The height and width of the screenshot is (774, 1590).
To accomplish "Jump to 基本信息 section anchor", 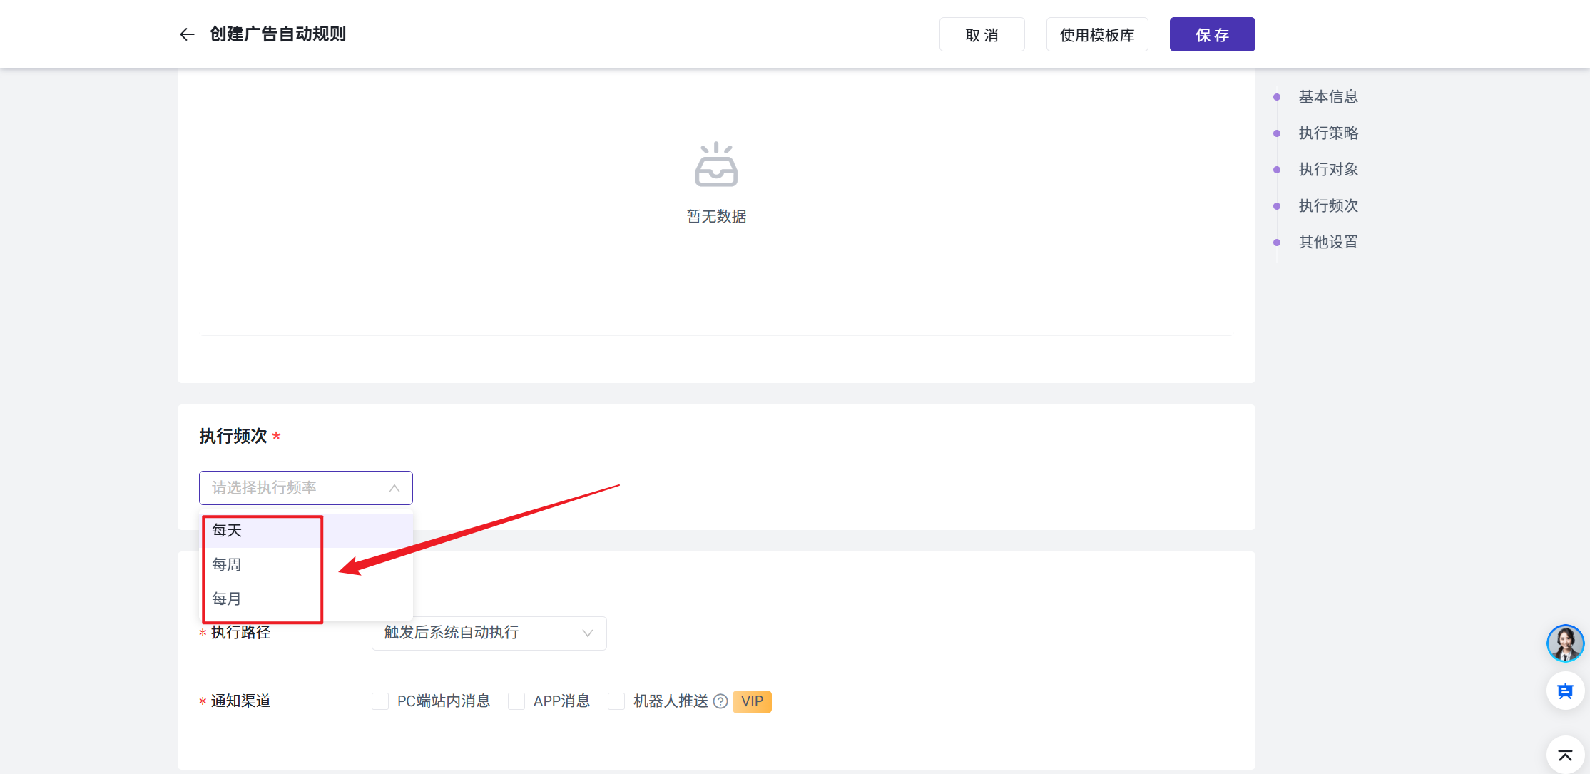I will pyautogui.click(x=1327, y=97).
